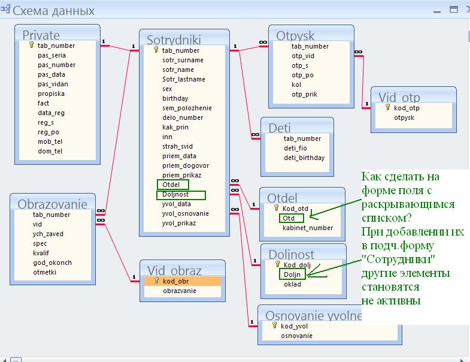Select Otdel field in Sotrydniki table
This screenshot has width=470, height=362.
[x=171, y=185]
